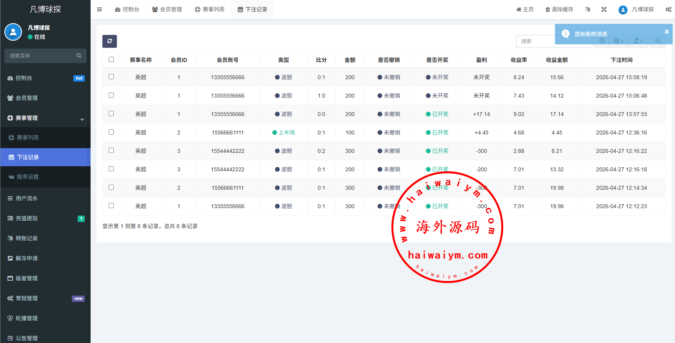Select checkbox for the 上半场 bet row
675x343 pixels.
click(111, 132)
